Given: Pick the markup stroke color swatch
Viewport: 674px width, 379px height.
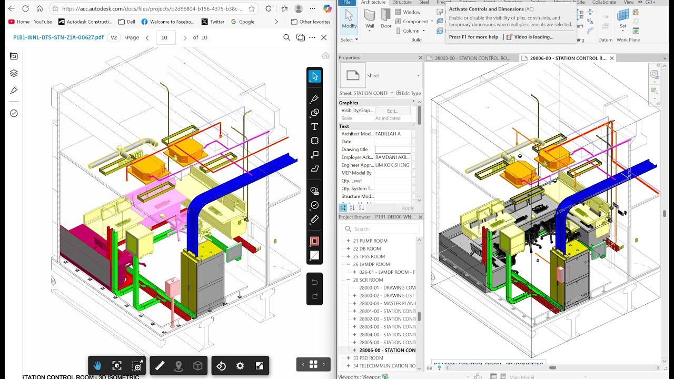Looking at the screenshot, I should tap(315, 241).
